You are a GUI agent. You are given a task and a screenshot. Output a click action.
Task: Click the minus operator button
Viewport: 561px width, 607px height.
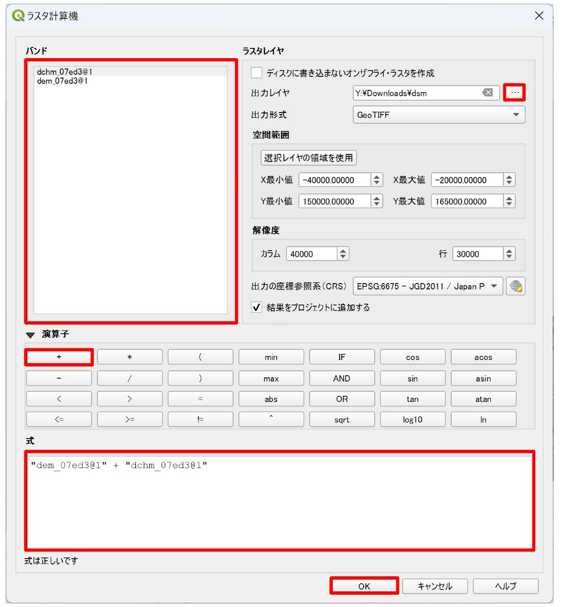[59, 378]
